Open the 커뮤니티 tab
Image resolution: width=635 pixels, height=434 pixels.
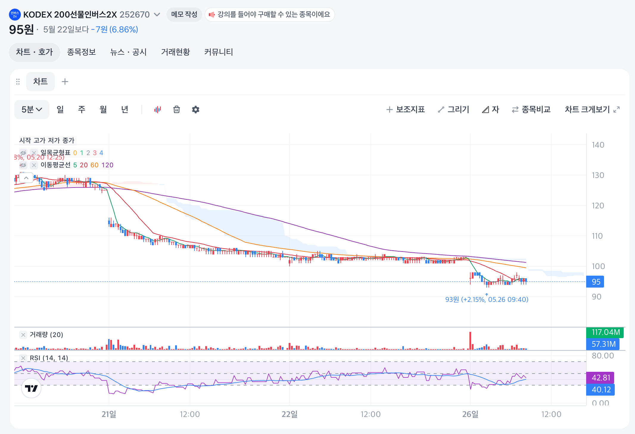tap(219, 52)
